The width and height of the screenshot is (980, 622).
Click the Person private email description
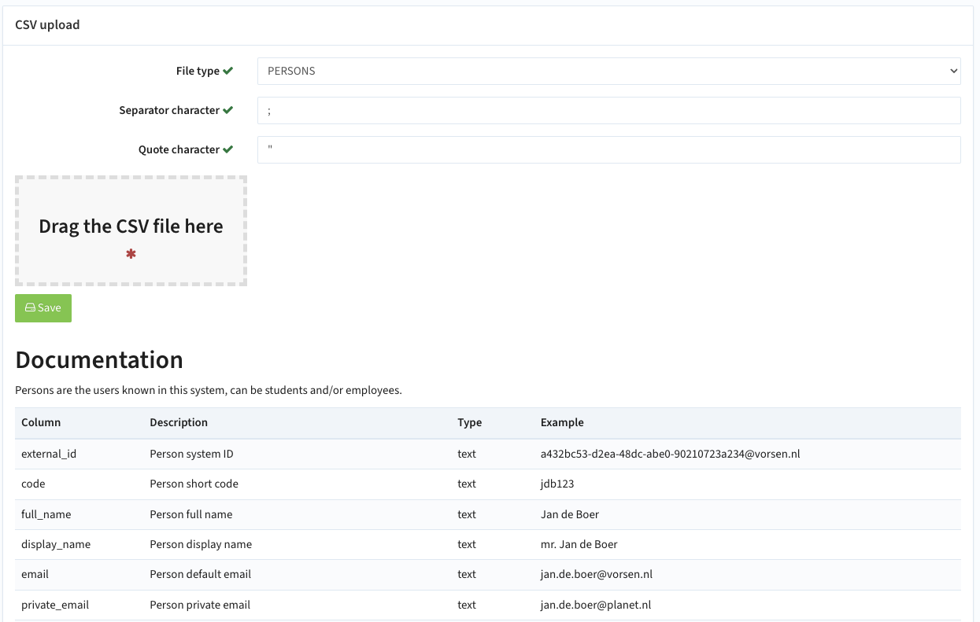pyautogui.click(x=200, y=605)
